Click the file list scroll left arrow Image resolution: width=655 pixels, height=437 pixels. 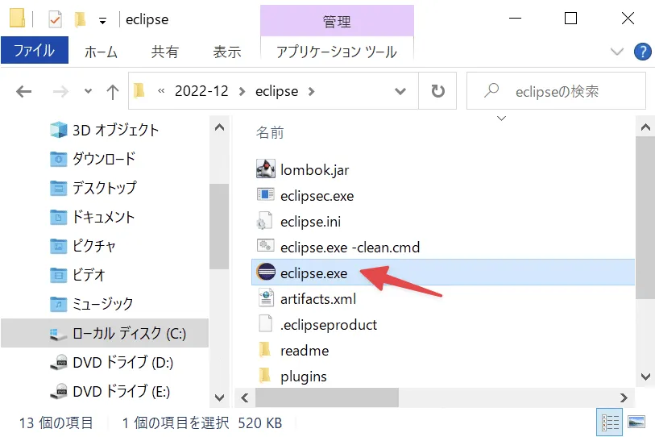(245, 397)
